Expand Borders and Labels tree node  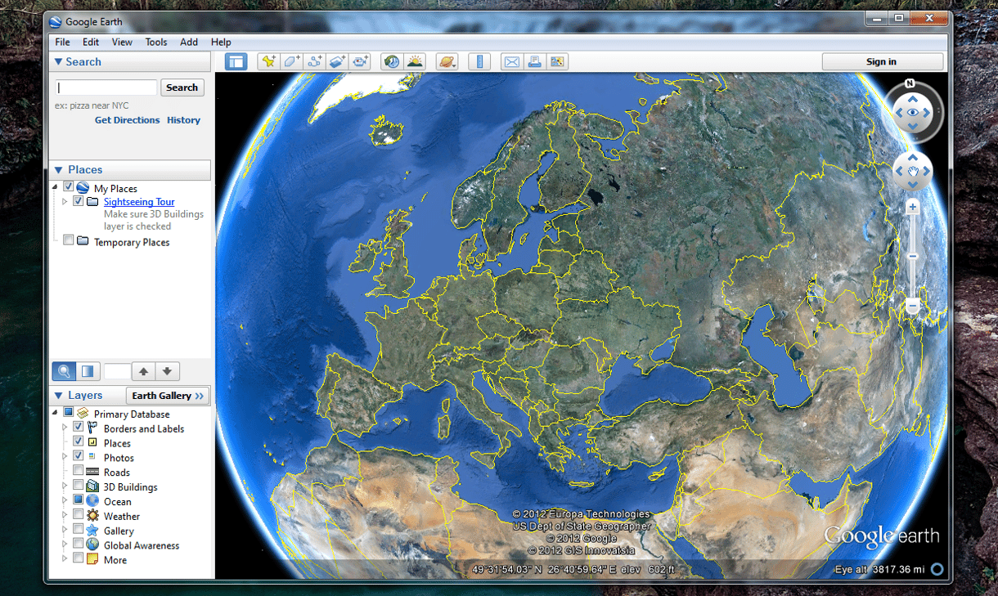click(65, 428)
